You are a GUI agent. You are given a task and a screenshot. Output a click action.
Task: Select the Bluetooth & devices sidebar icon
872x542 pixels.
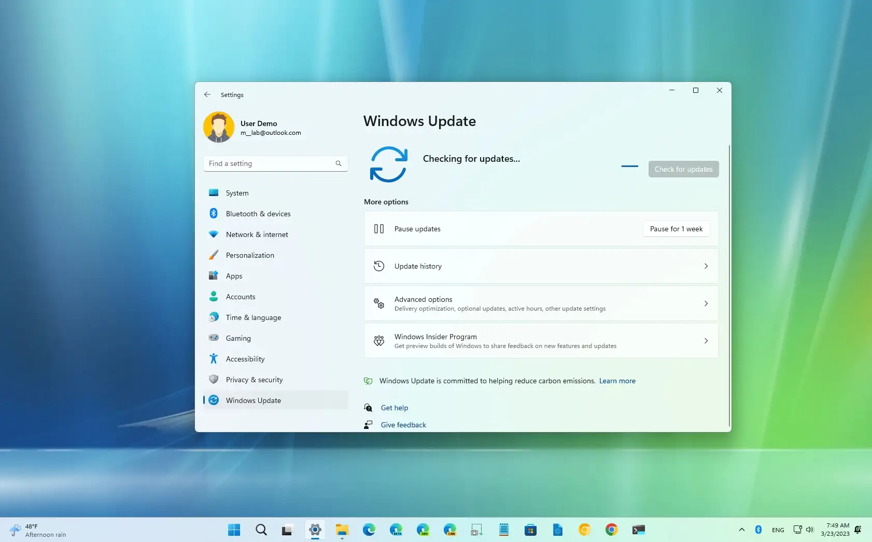coord(214,214)
